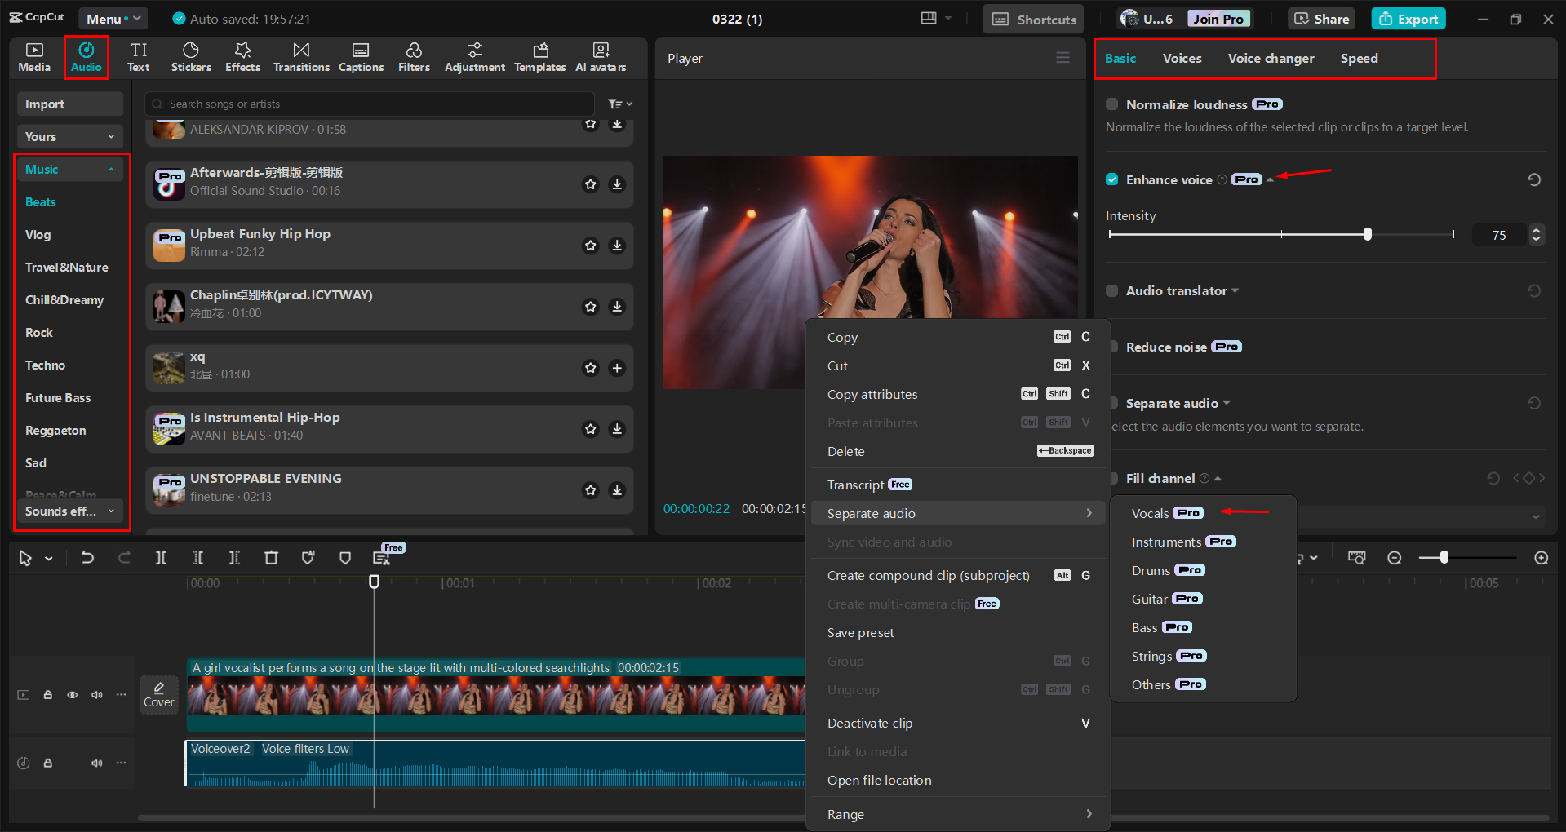This screenshot has height=832, width=1566.
Task: Collapse the Music category list
Action: [x=112, y=169]
